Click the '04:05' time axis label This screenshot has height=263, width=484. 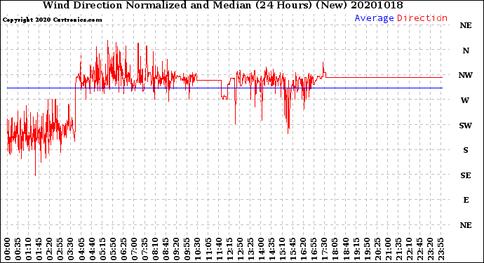pyautogui.click(x=81, y=249)
